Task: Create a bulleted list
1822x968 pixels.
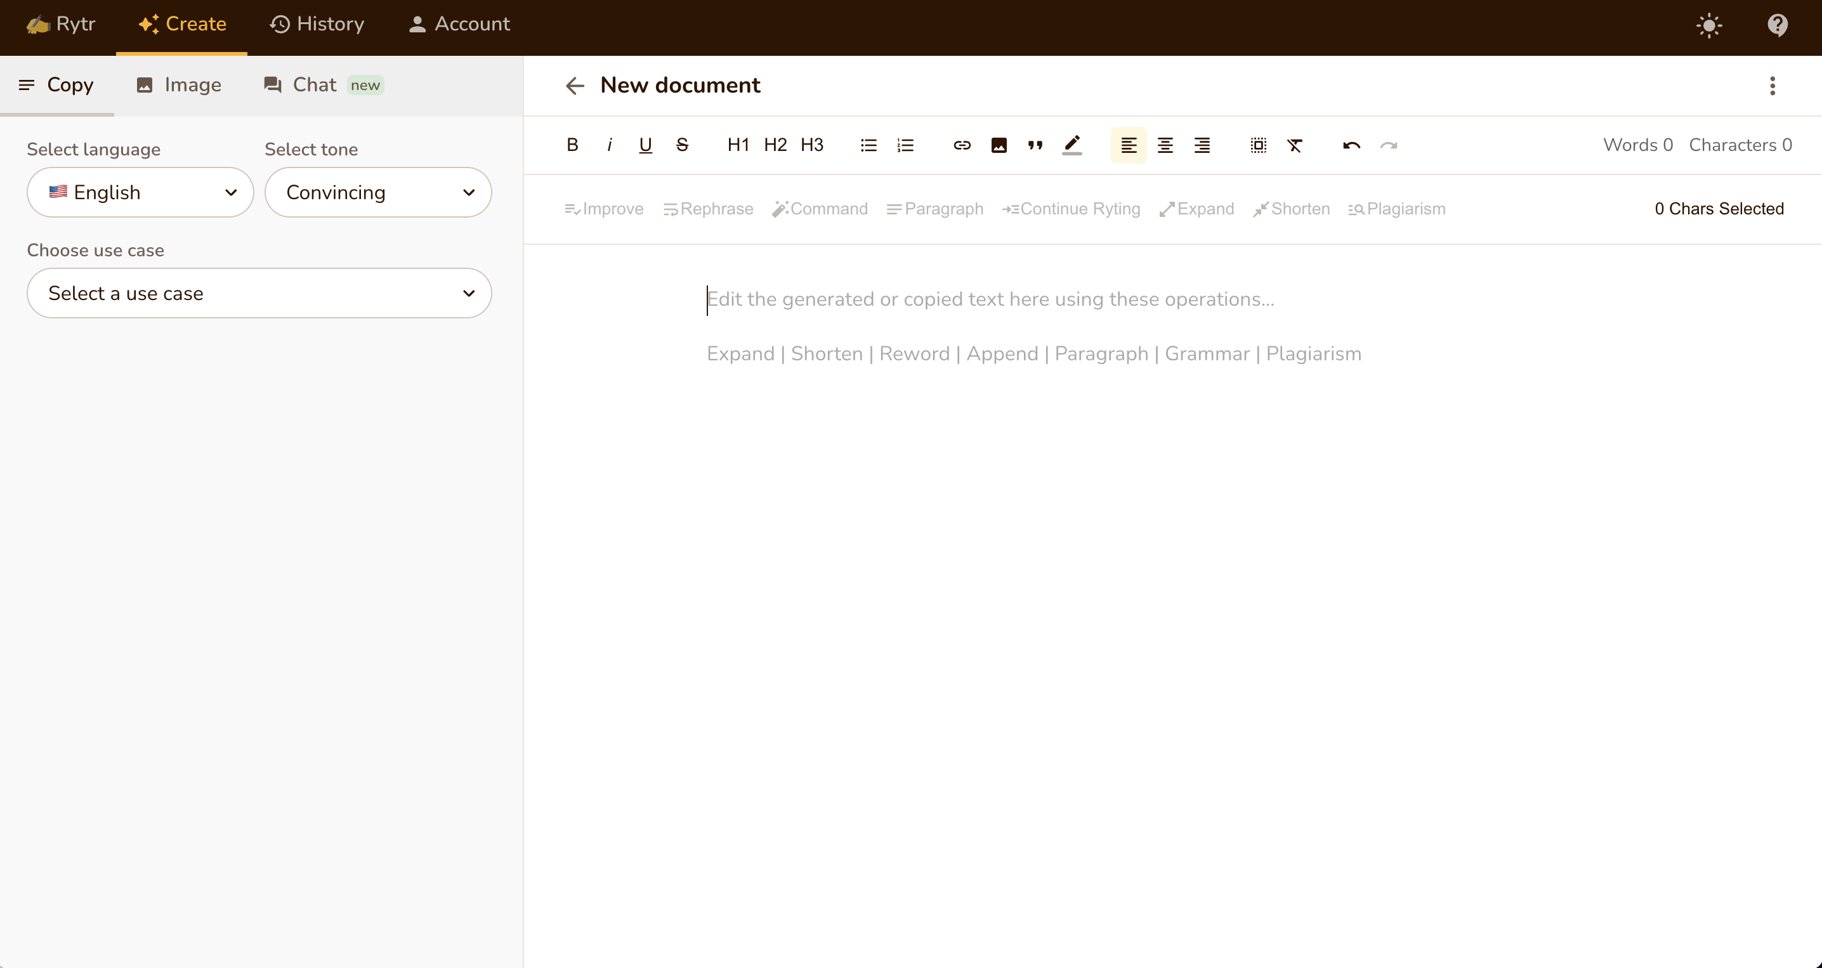Action: (868, 145)
